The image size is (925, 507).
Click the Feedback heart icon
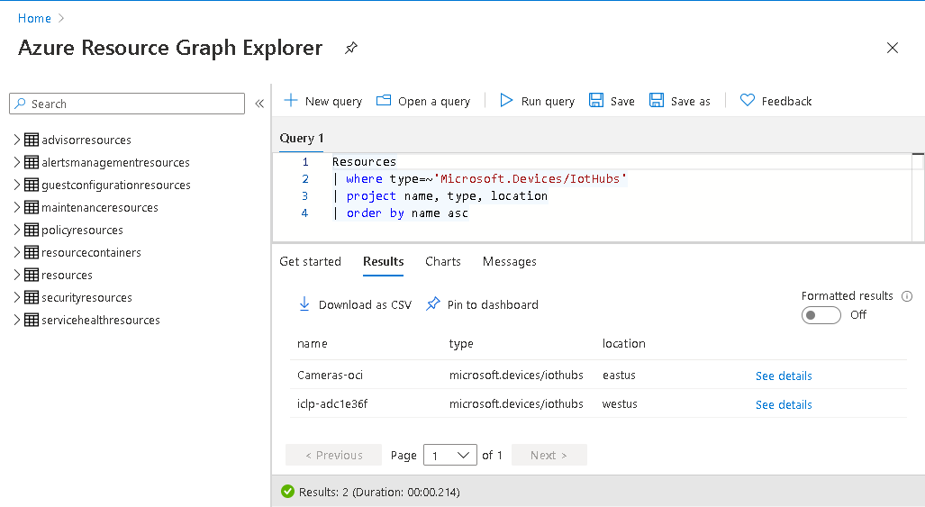747,100
